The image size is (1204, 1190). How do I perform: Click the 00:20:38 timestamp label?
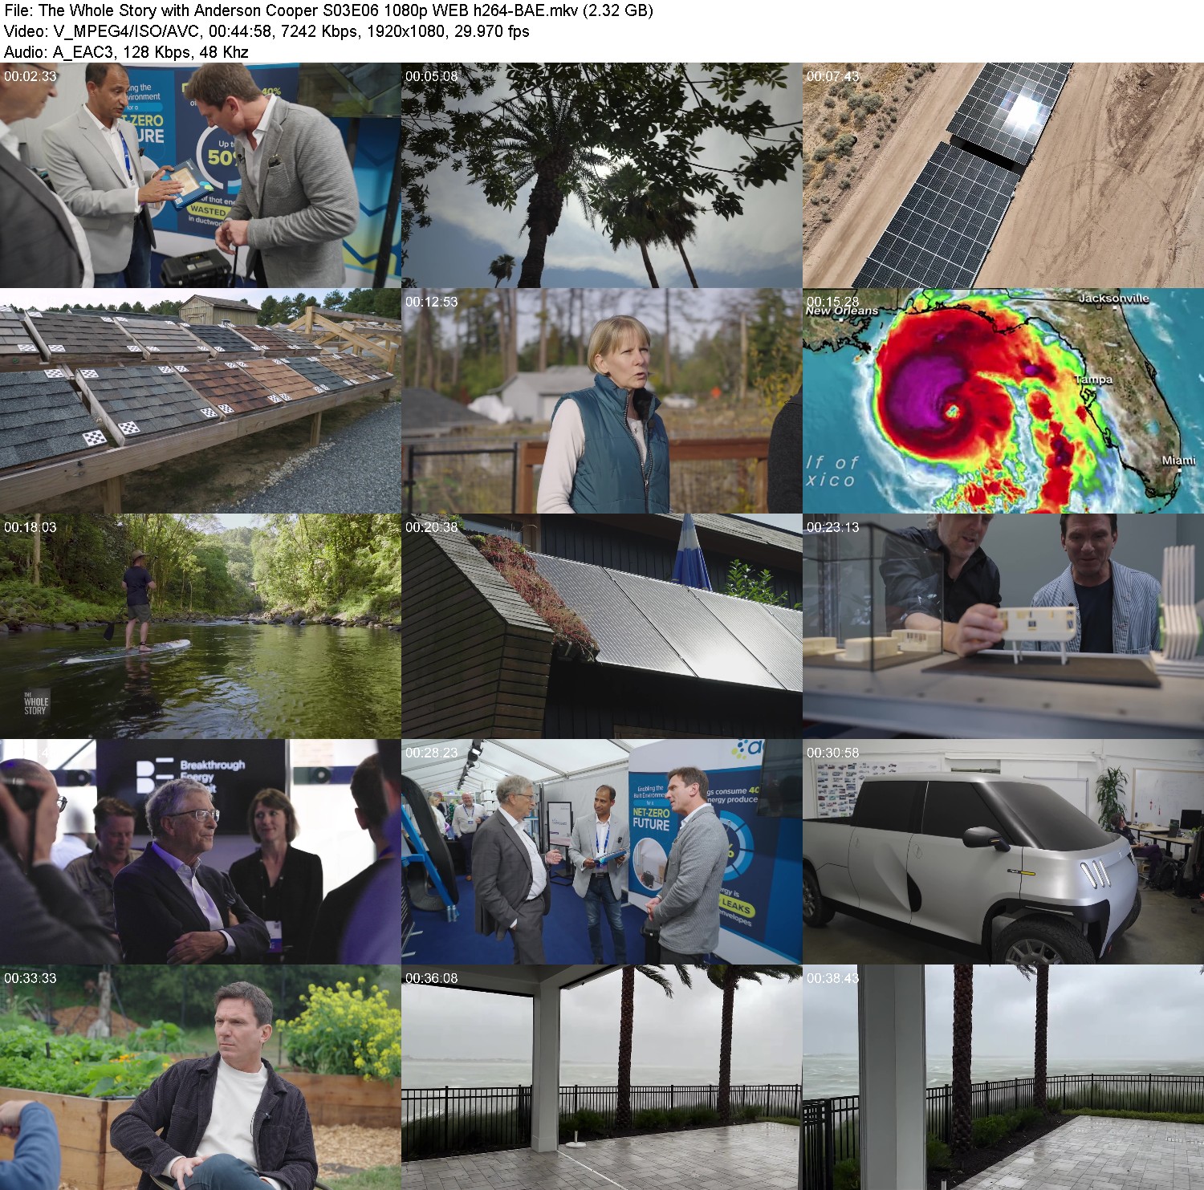coord(432,527)
